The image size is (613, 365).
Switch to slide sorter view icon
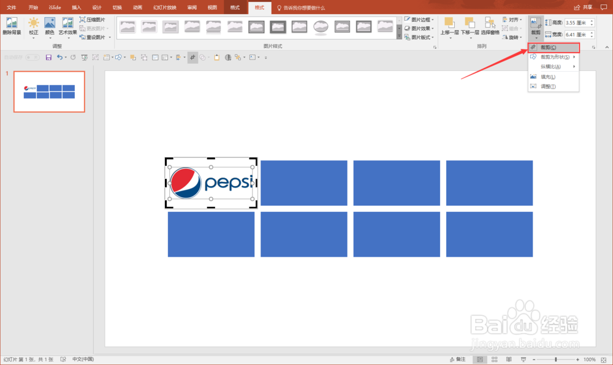(495, 359)
